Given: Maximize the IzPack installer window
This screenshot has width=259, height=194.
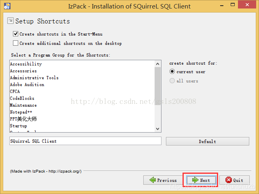Looking at the screenshot, I should point(233,4).
